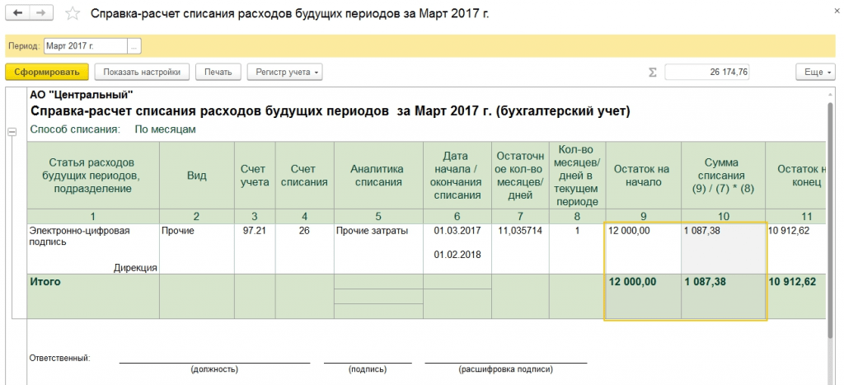Click the sum value field 26 174,76
844x385 pixels.
click(x=707, y=72)
